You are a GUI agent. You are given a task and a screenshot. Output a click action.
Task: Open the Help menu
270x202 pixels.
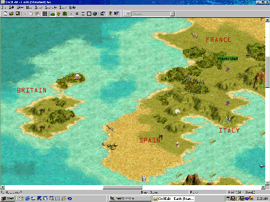tap(72, 7)
